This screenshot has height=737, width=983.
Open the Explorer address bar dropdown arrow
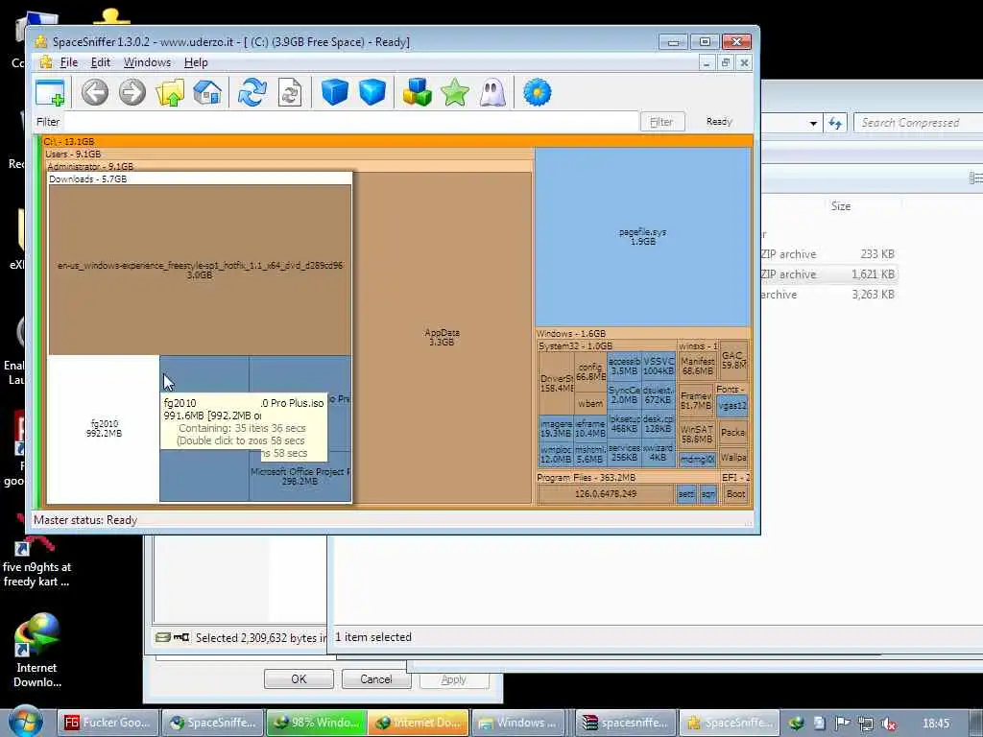[x=813, y=123]
